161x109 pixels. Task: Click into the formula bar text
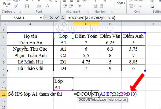92,18
